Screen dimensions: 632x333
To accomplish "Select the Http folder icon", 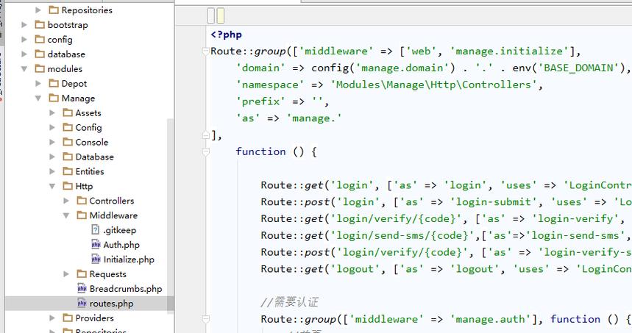I will tap(68, 186).
